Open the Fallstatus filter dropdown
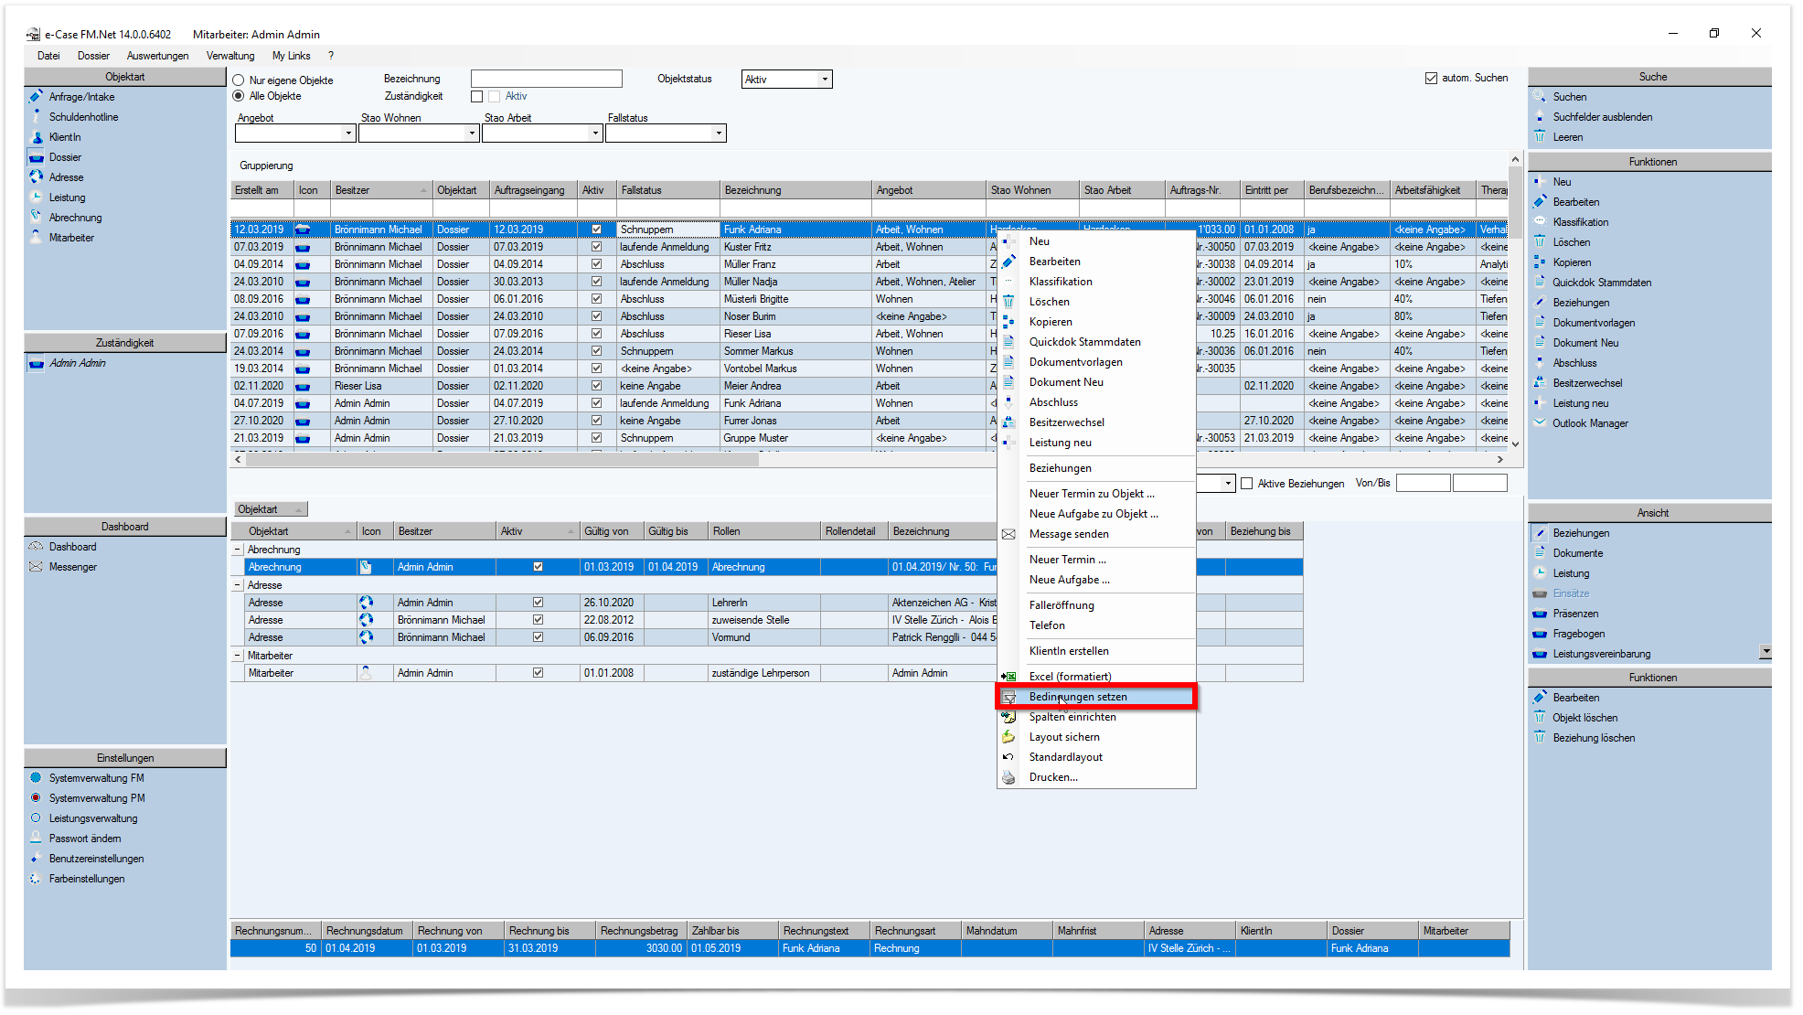 point(720,133)
